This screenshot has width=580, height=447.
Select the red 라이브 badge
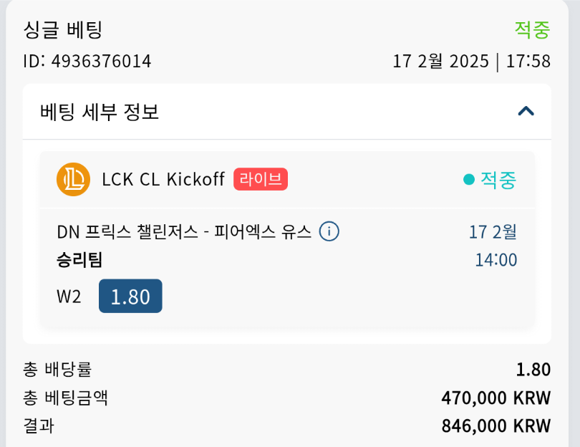pyautogui.click(x=261, y=179)
